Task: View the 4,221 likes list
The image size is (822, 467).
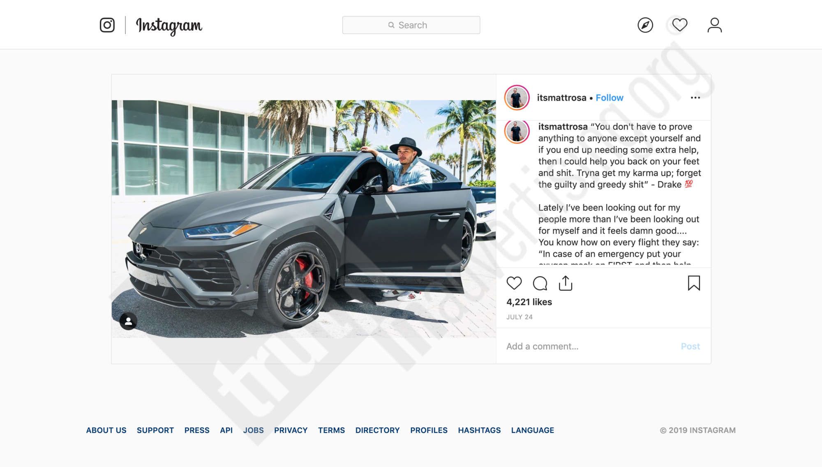Action: [x=529, y=302]
